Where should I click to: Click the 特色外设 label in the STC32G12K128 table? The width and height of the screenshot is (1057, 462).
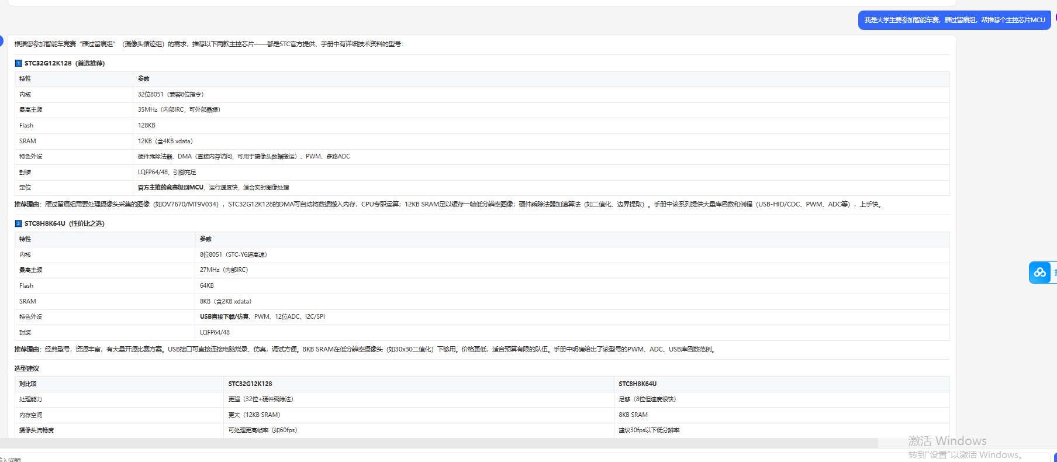pyautogui.click(x=31, y=156)
